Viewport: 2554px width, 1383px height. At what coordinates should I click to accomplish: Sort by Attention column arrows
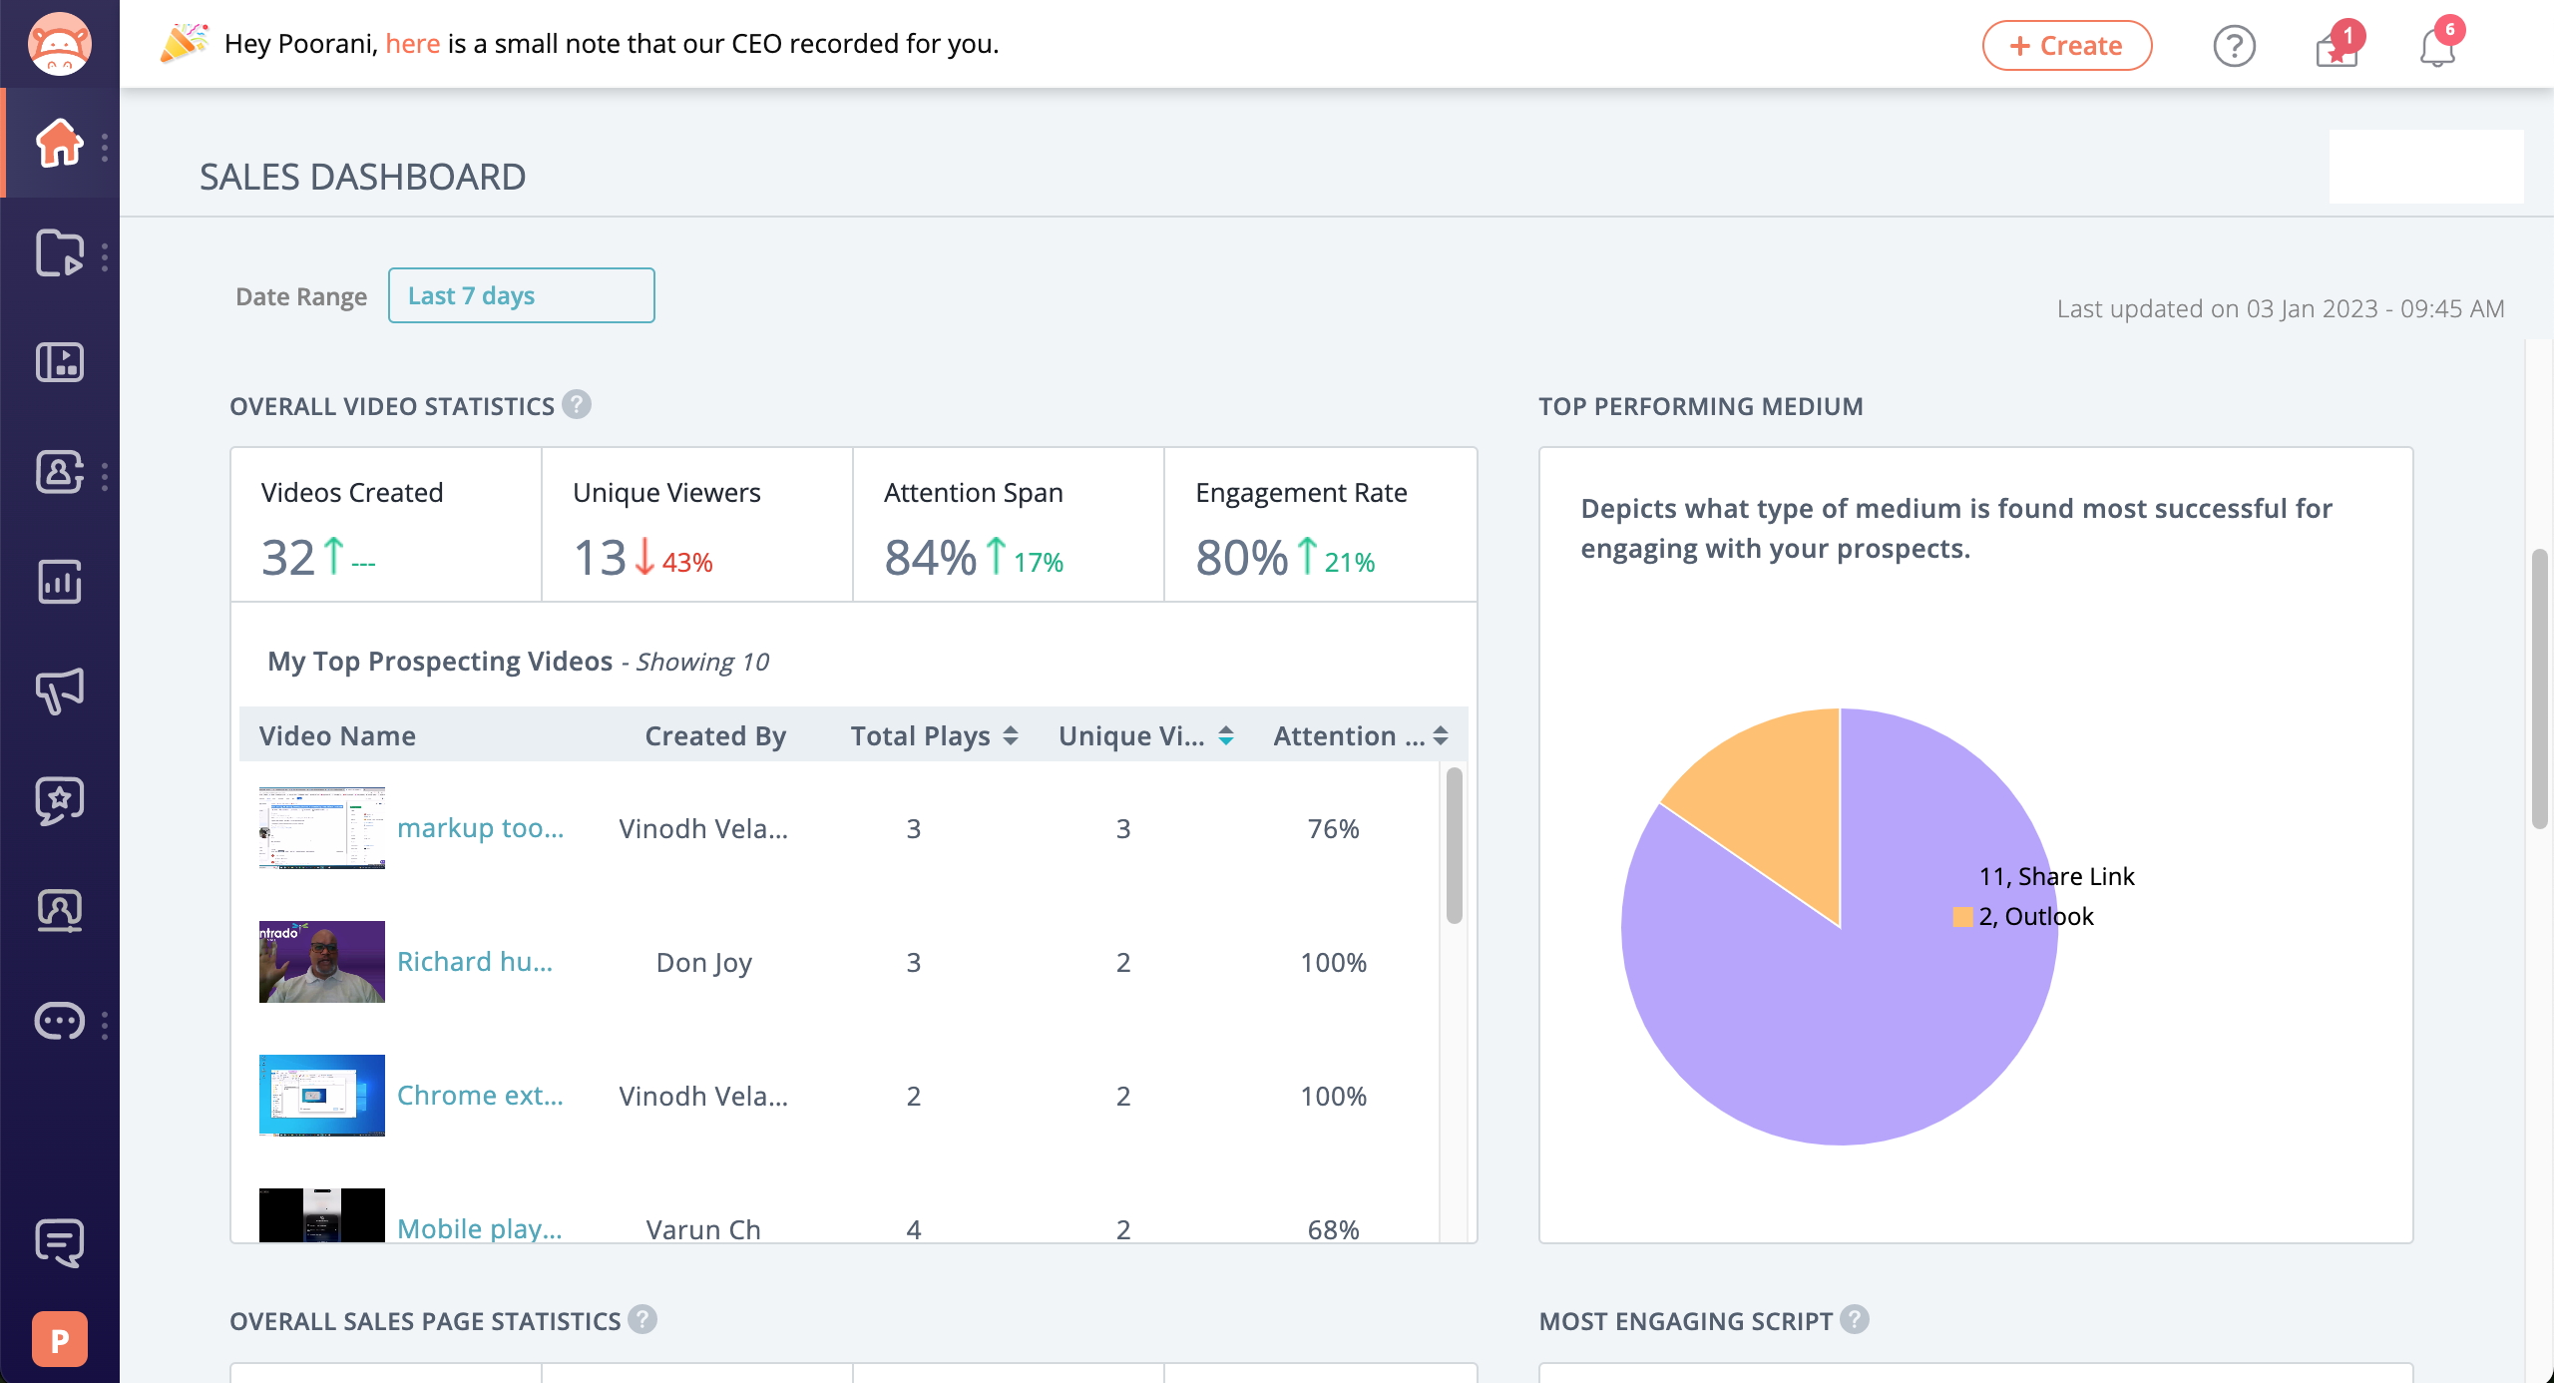(x=1441, y=735)
